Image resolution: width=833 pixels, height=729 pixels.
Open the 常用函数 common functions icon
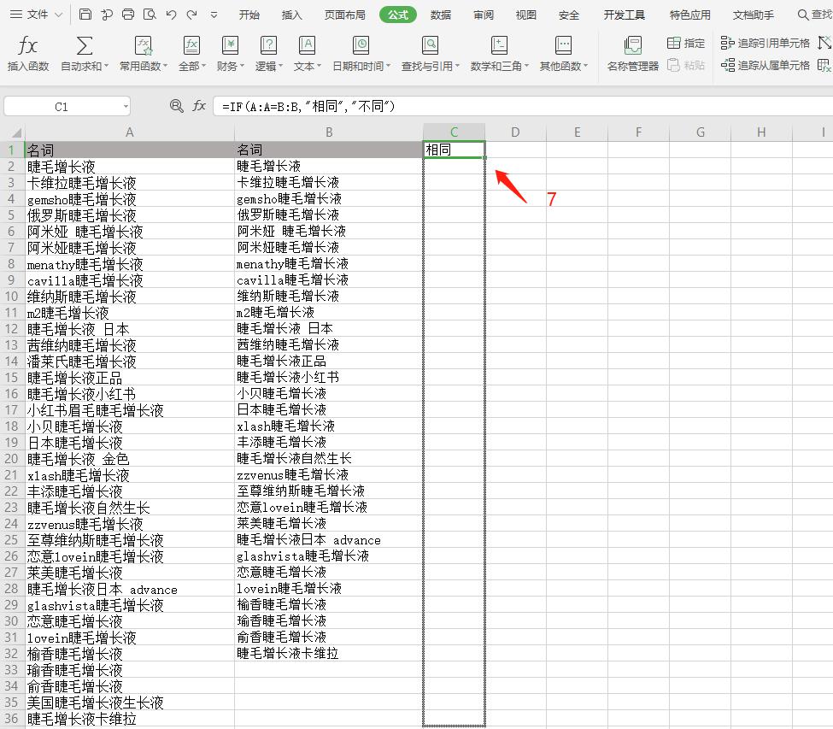(144, 45)
